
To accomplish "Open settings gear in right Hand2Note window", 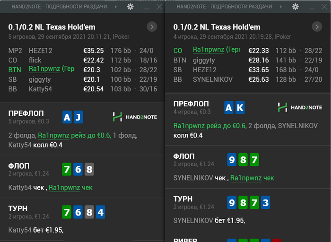I will click(296, 7).
